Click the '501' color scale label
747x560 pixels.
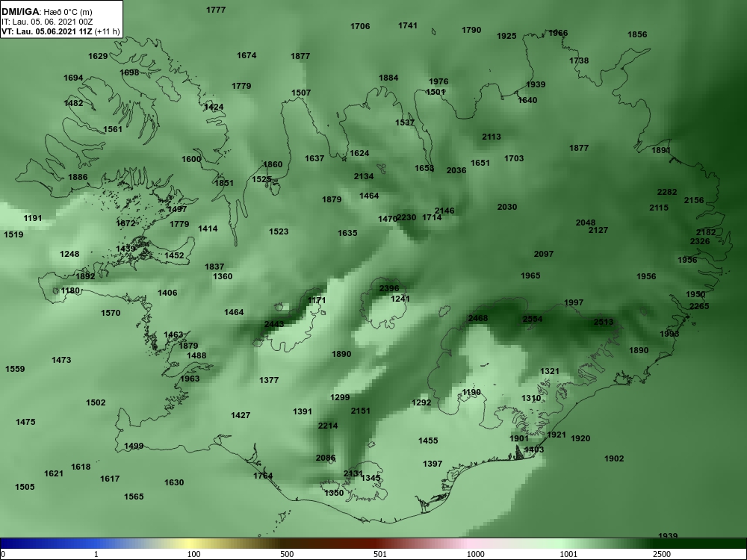point(380,554)
